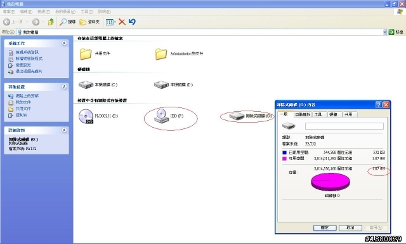Open the Back button history dropdown

tap(27, 22)
